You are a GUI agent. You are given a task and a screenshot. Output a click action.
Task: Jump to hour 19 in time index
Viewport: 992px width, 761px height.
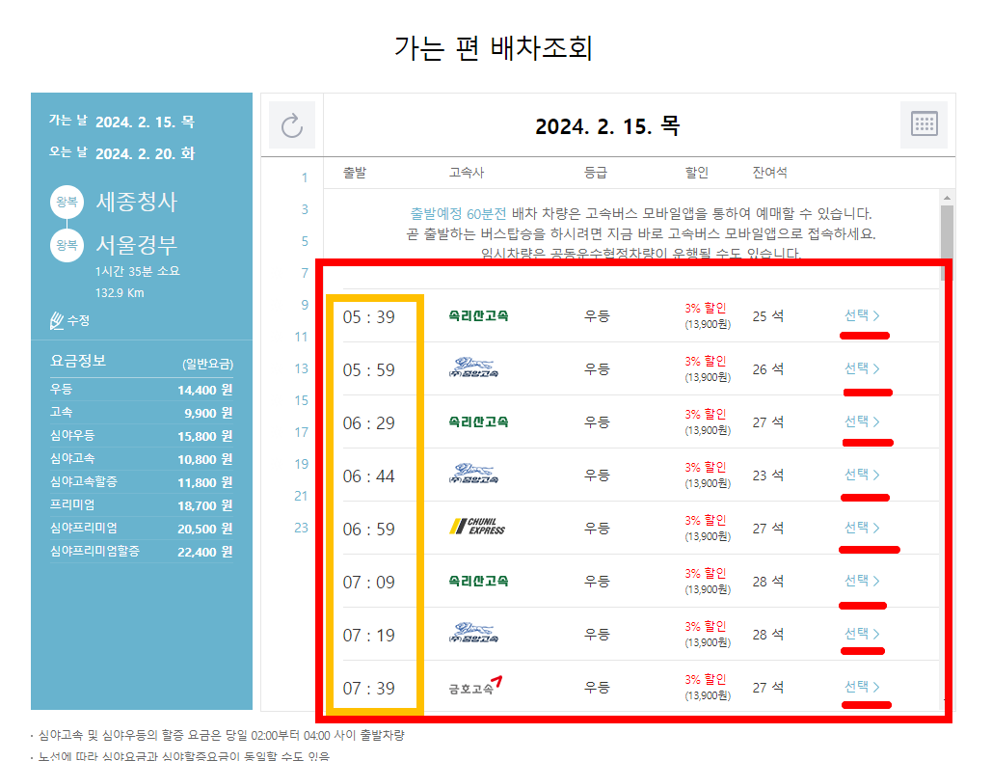click(x=301, y=464)
